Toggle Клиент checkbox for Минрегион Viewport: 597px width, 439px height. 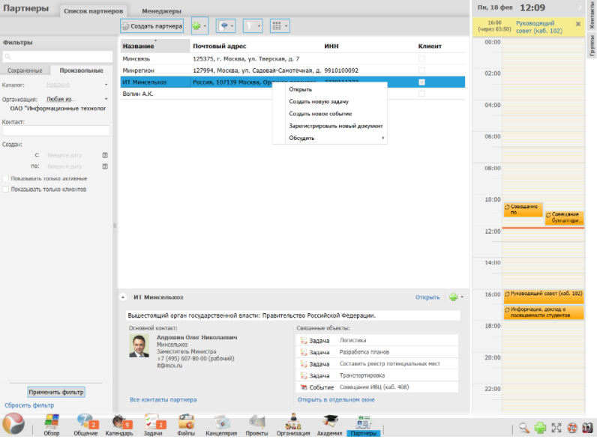click(x=421, y=70)
